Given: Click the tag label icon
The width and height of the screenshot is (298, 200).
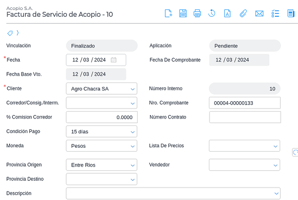Looking at the screenshot, I should tap(10, 33).
